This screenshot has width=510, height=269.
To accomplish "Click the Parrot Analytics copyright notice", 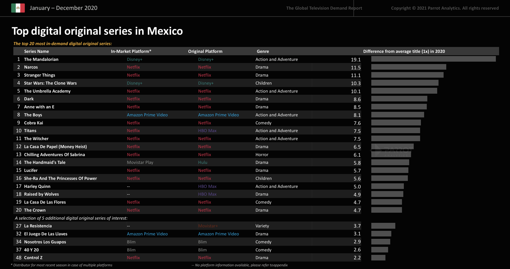I will tap(445, 8).
